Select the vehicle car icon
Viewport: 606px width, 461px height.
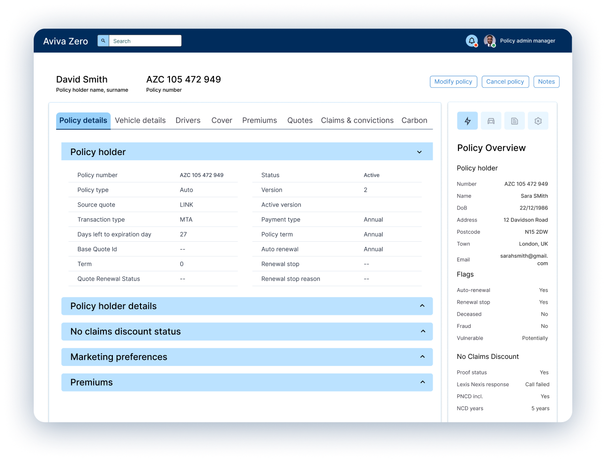click(491, 120)
